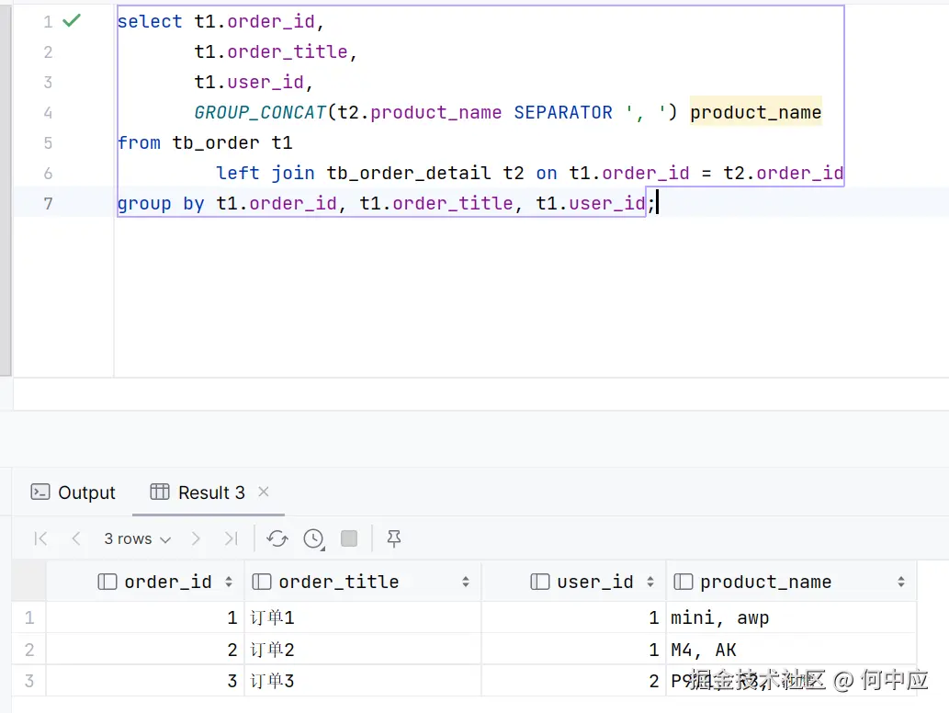Go to next page of results
The image size is (949, 713).
coord(196,538)
